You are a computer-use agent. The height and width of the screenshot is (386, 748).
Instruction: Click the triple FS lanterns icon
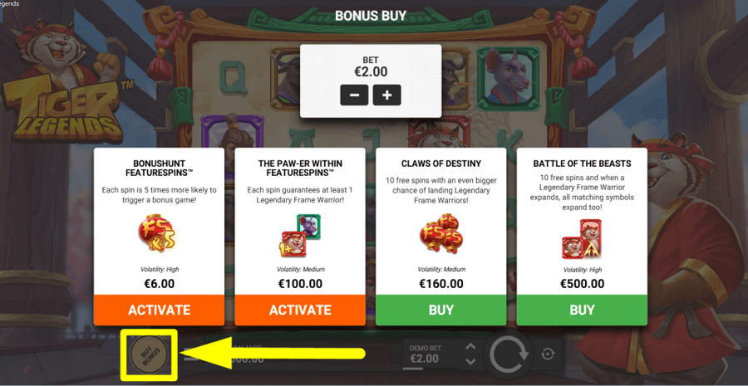440,233
